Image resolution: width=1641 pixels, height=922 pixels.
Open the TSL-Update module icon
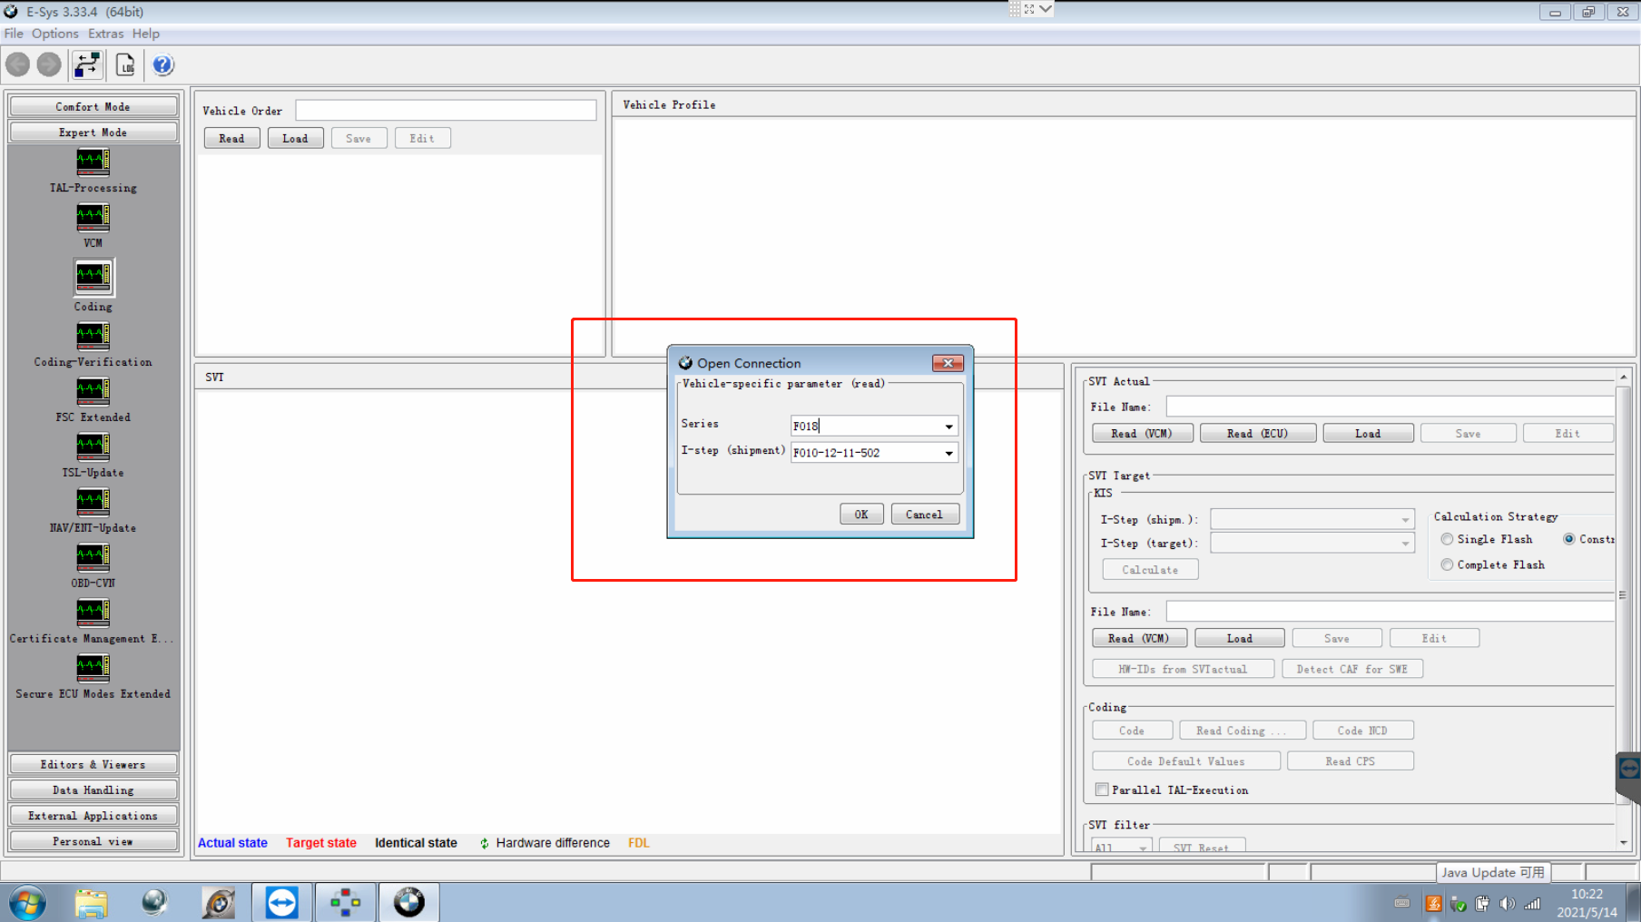93,446
